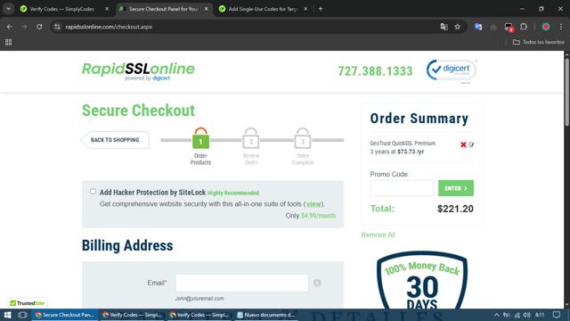The width and height of the screenshot is (570, 321).
Task: Click the page vertical scrollbar
Action: coord(566,92)
